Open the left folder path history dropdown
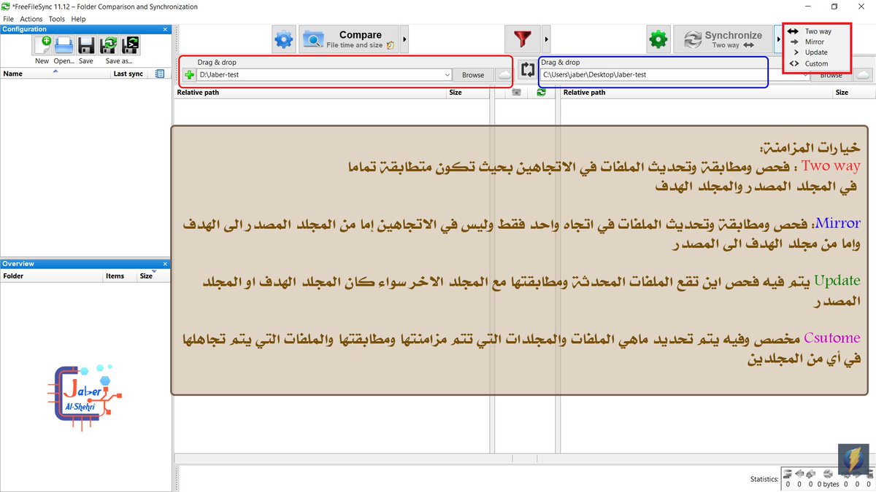876x492 pixels. pyautogui.click(x=447, y=75)
